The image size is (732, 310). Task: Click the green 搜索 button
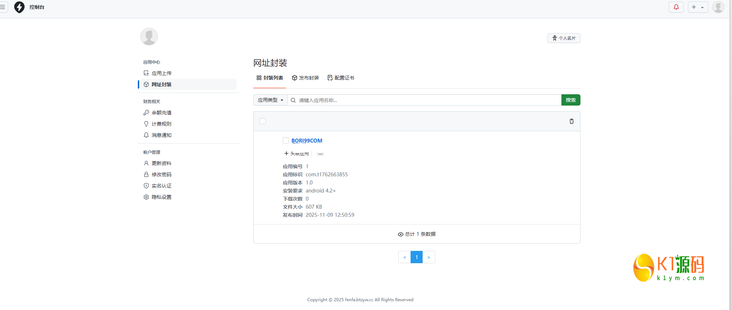click(571, 100)
